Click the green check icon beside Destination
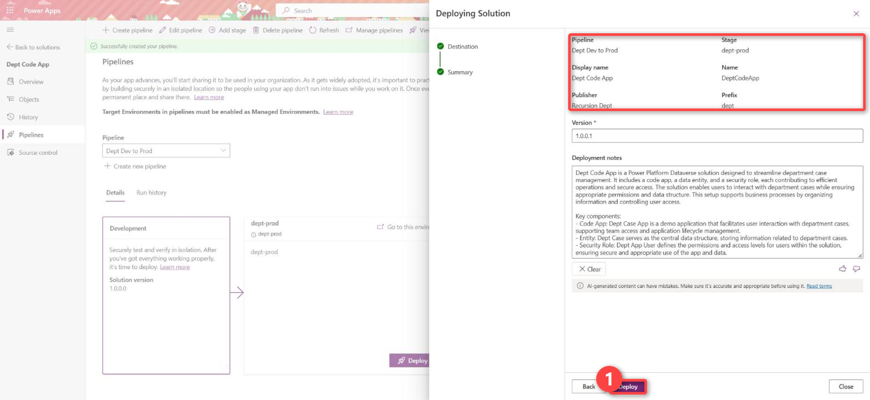This screenshot has width=870, height=400. 441,46
